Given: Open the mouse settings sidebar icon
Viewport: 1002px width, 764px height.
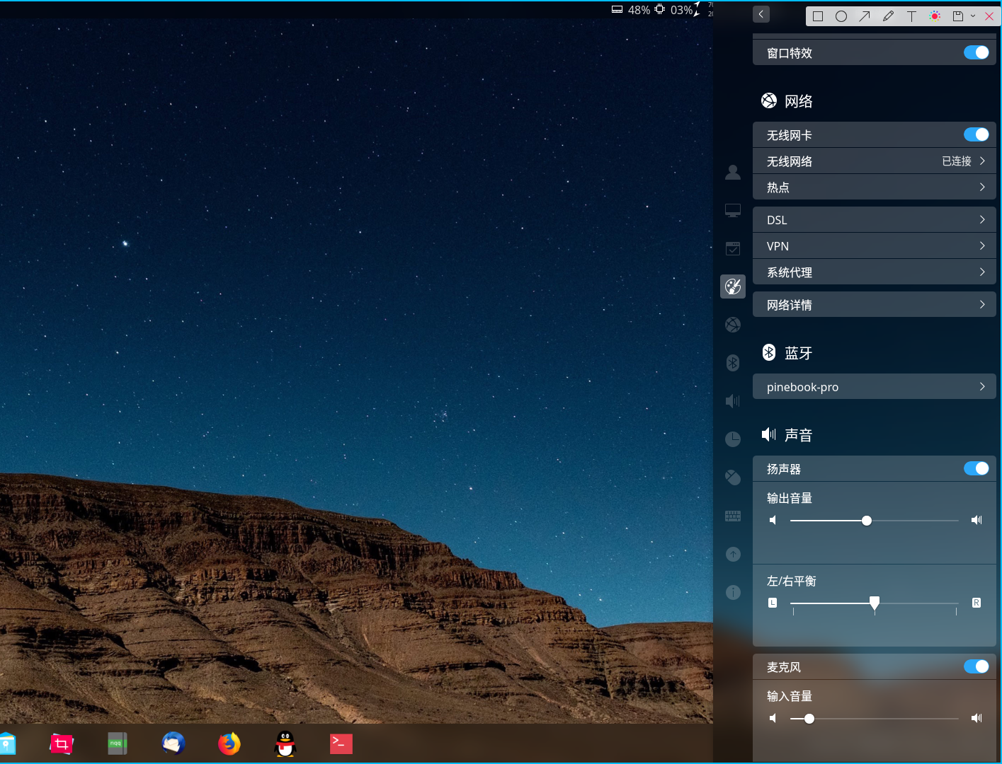Looking at the screenshot, I should (x=733, y=477).
